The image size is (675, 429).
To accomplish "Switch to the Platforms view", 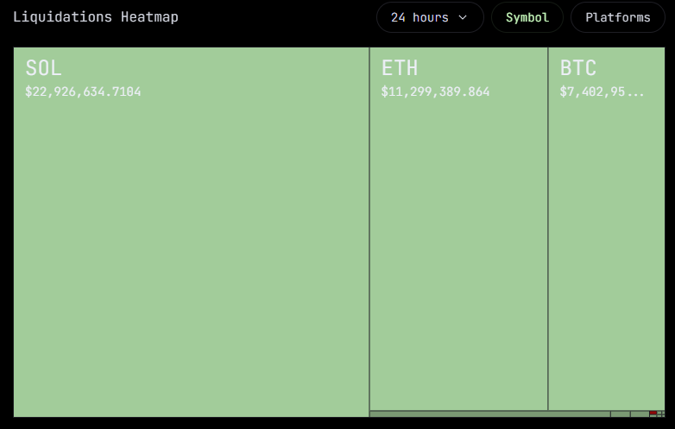I will coord(617,17).
